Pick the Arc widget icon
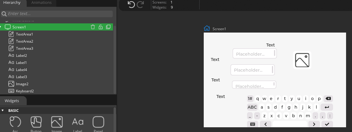This screenshot has width=352, height=132. pos(15,122)
